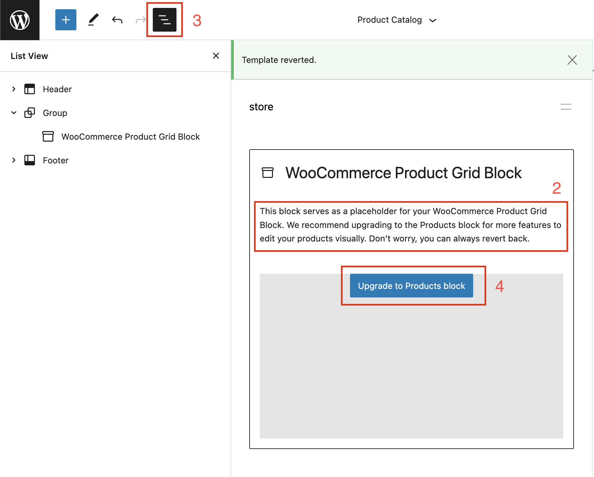Click Upgrade to Products block button
594x477 pixels.
point(412,286)
